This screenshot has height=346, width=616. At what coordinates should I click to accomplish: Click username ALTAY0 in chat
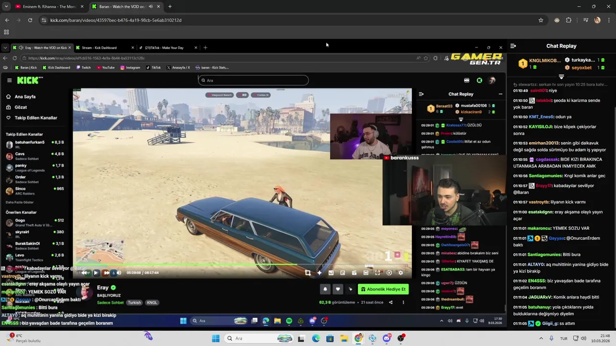[x=536, y=265]
